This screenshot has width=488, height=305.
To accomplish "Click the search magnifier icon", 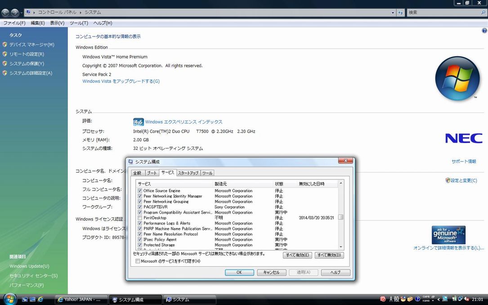I will [x=483, y=13].
